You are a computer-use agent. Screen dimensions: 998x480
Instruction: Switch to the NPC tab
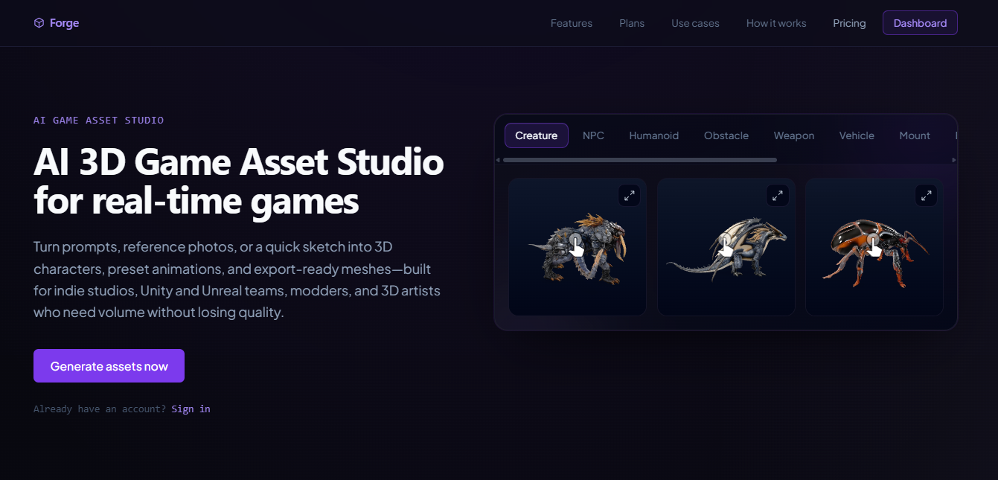pyautogui.click(x=593, y=135)
